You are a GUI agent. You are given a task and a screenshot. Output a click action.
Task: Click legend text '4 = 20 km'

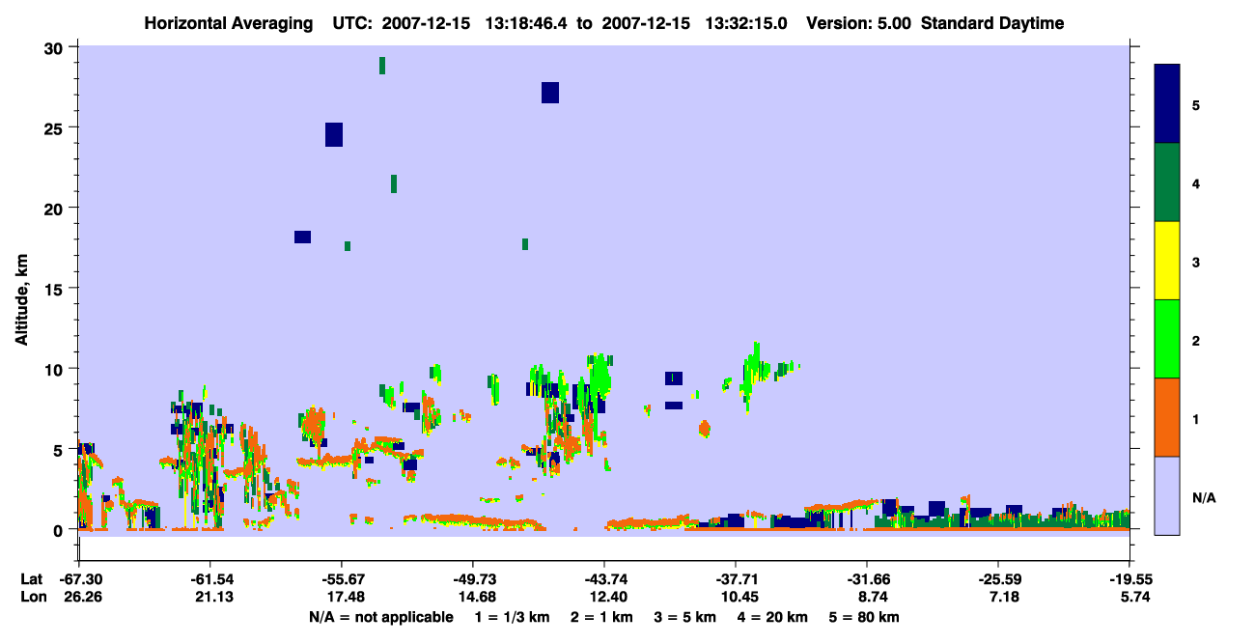772,617
